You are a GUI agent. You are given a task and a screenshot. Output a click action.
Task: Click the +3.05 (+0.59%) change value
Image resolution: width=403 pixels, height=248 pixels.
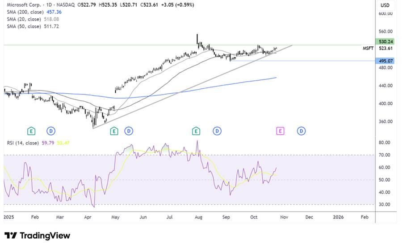coord(178,5)
